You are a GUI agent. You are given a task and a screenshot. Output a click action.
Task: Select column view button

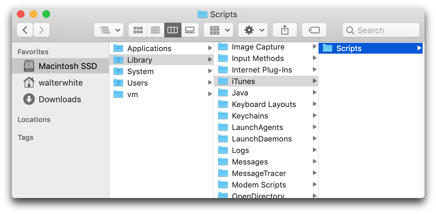pos(173,30)
